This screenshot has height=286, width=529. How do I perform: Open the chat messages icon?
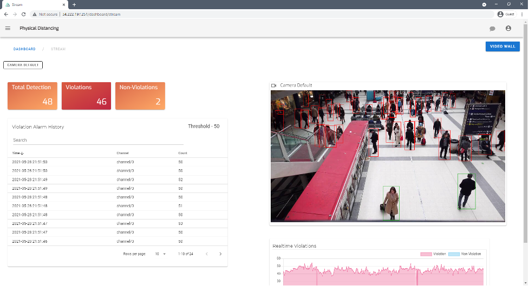(x=492, y=29)
